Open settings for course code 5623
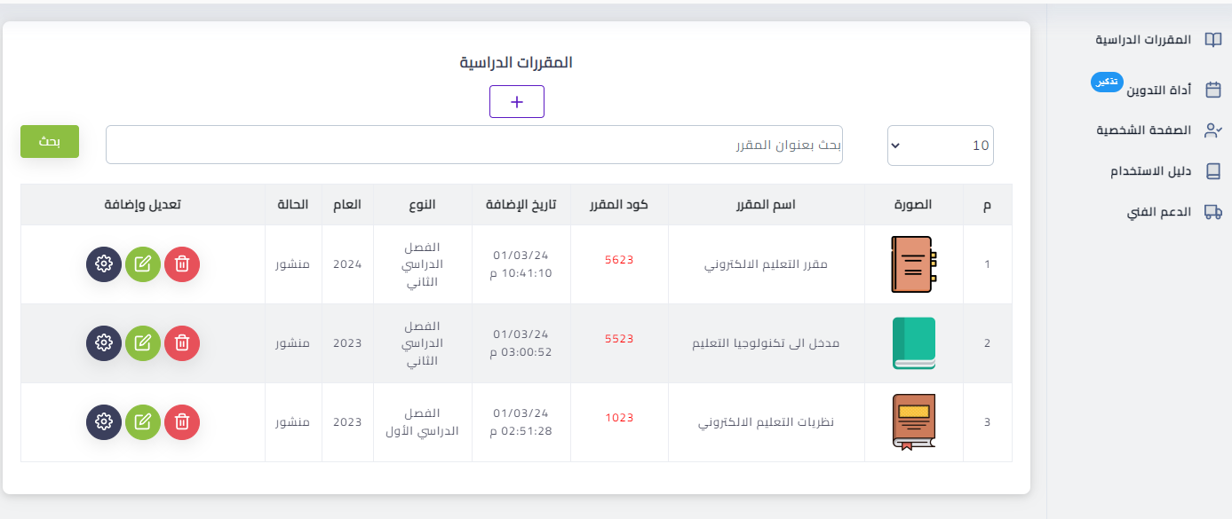The image size is (1232, 519). coord(104,263)
